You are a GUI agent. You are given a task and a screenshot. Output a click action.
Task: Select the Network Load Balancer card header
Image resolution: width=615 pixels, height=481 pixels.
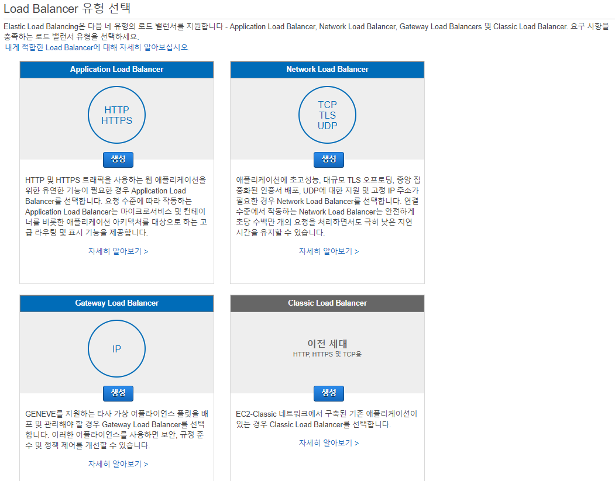(x=327, y=70)
